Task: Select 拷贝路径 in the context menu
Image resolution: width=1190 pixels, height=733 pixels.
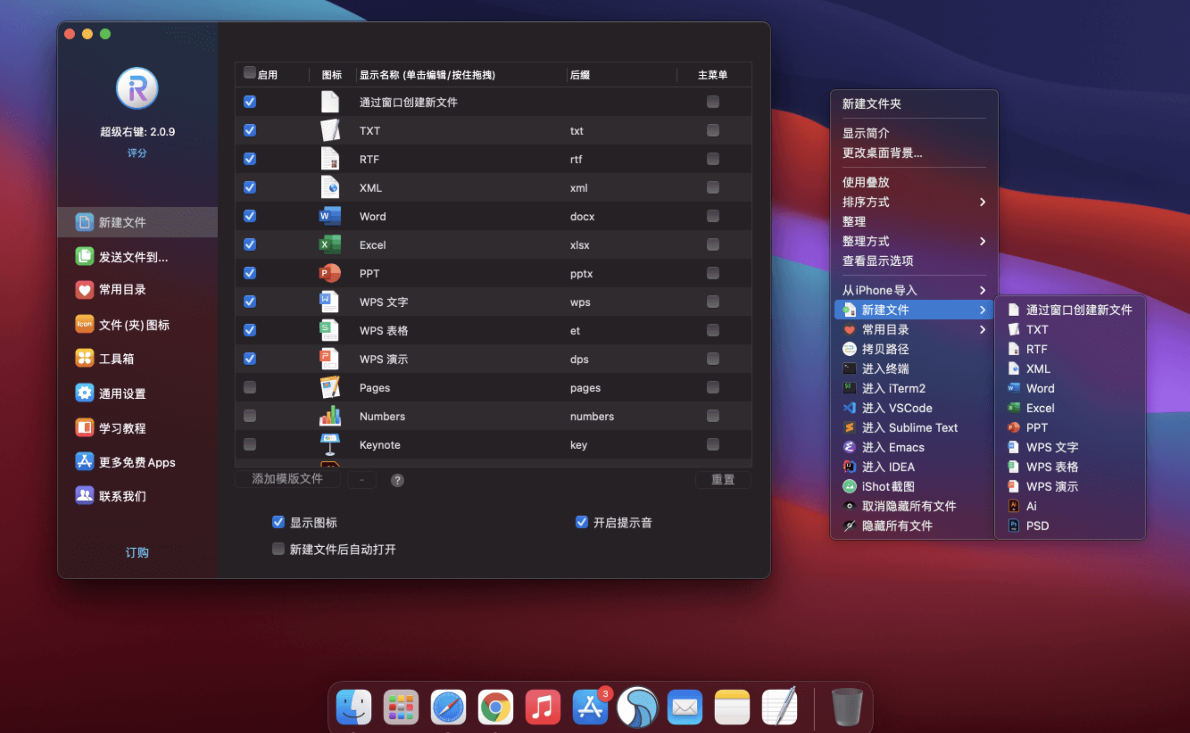Action: coord(885,349)
